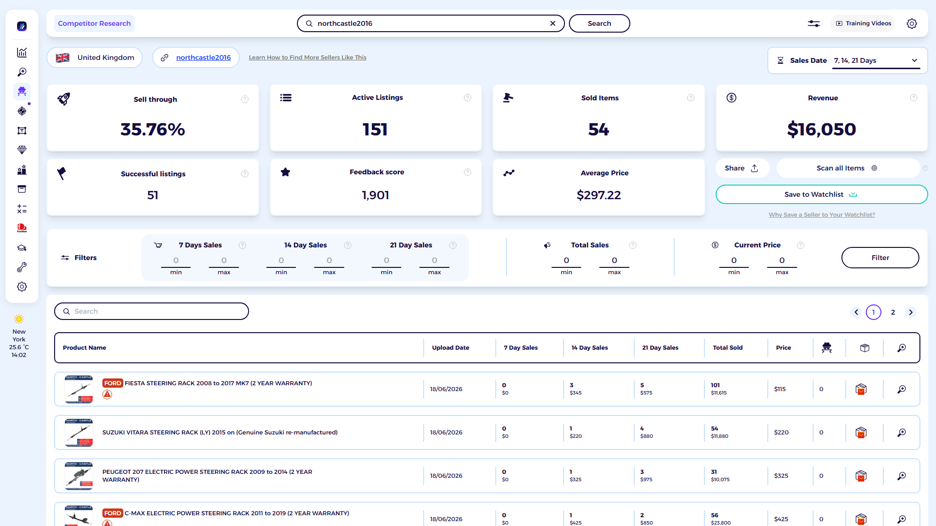Select page 1 in pagination

pos(874,312)
